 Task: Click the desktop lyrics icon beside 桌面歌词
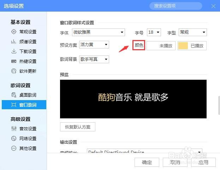click(x=14, y=95)
